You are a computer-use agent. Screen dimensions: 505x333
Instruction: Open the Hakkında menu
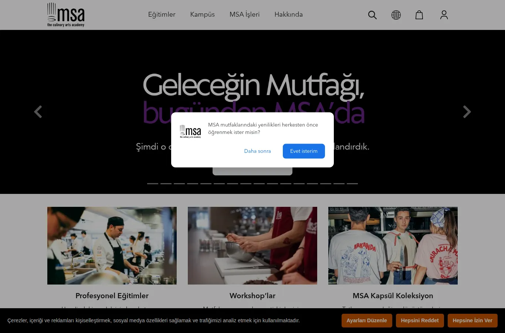pyautogui.click(x=288, y=14)
